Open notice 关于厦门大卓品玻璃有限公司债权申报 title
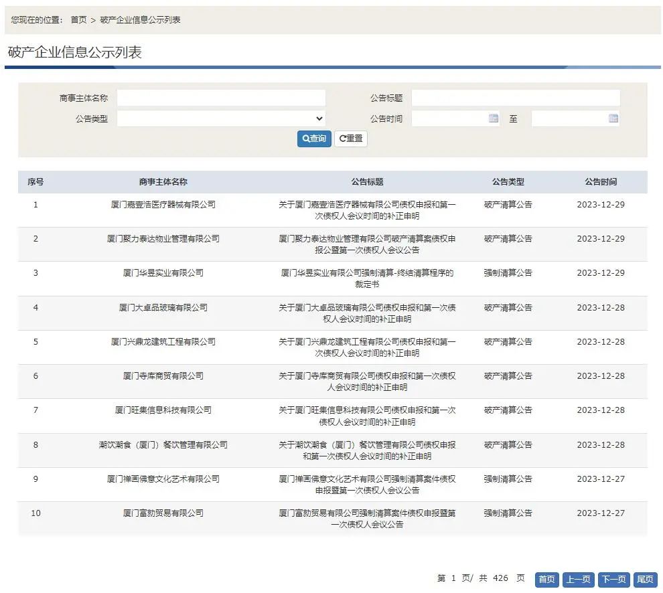 (x=367, y=313)
